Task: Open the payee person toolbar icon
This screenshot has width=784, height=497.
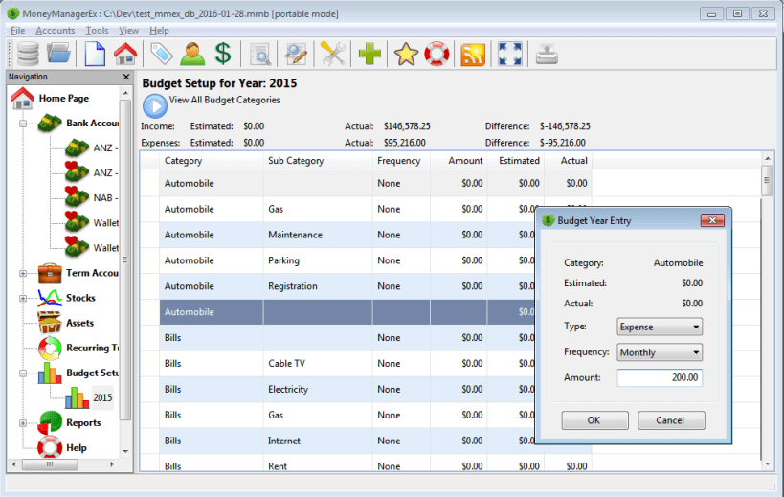Action: (x=191, y=54)
